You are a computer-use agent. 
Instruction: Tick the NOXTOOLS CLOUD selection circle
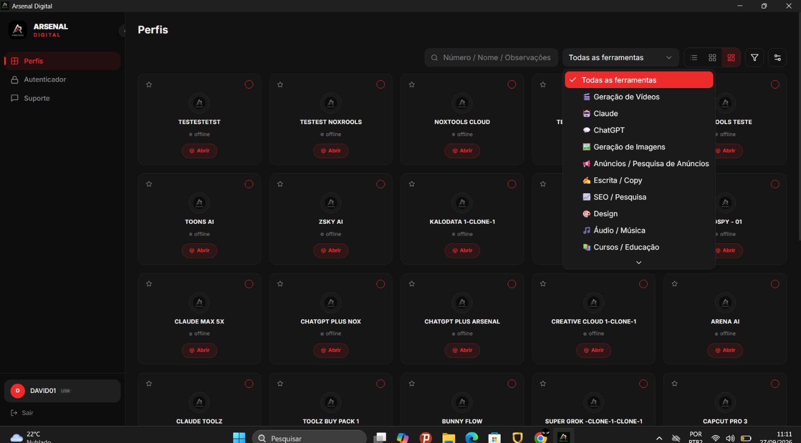[x=512, y=85]
